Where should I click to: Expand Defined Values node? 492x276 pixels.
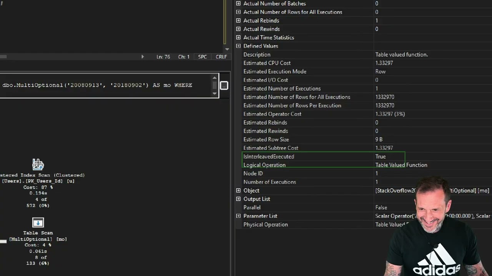pos(238,46)
